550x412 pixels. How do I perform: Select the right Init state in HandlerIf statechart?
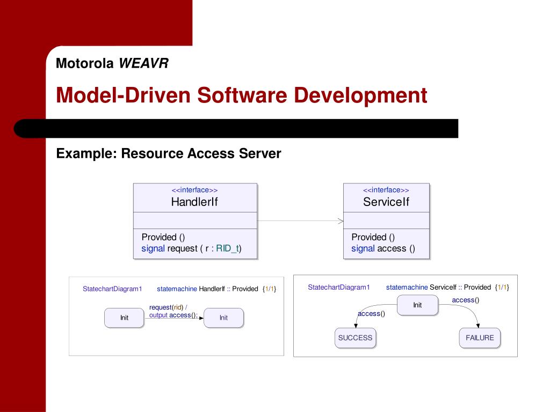[x=223, y=318]
